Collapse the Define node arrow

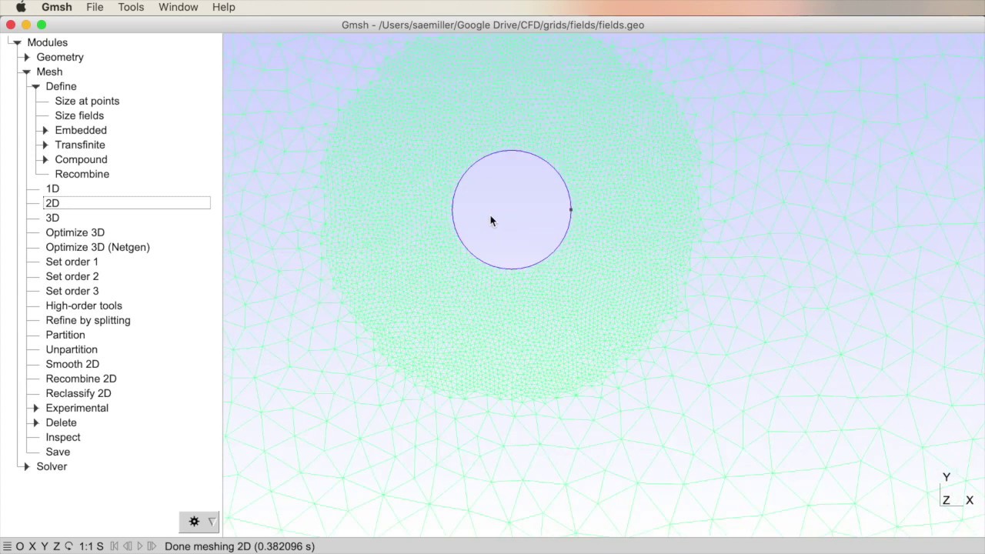(35, 86)
